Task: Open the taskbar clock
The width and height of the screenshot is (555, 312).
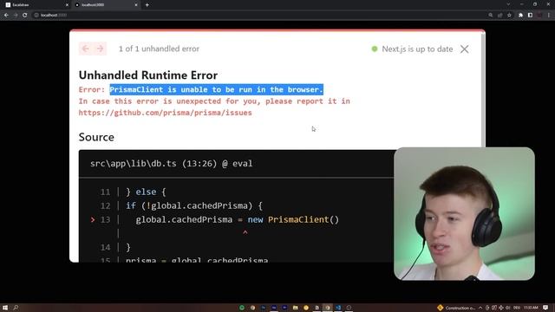Action: [x=531, y=308]
